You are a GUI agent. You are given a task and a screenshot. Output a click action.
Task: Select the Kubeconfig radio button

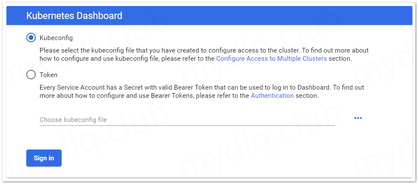tap(31, 37)
